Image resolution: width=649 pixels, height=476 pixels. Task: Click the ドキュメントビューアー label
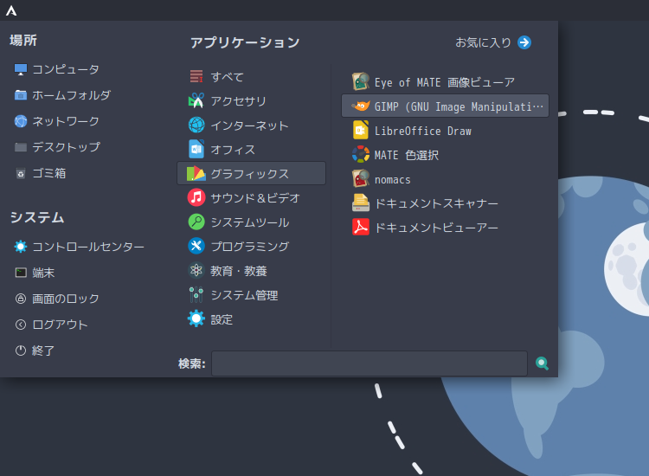pos(436,228)
